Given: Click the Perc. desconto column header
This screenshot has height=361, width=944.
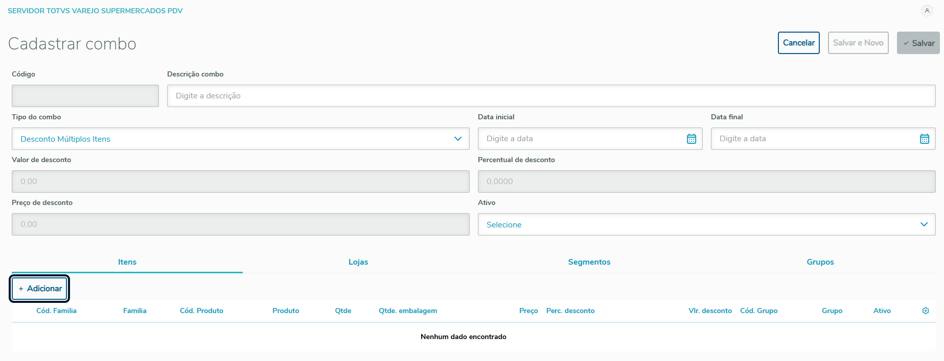Looking at the screenshot, I should [x=570, y=311].
